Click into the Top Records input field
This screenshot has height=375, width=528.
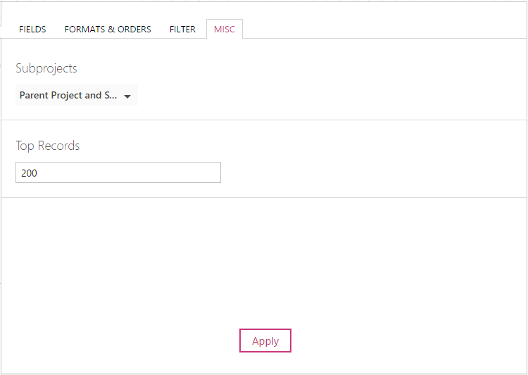118,172
